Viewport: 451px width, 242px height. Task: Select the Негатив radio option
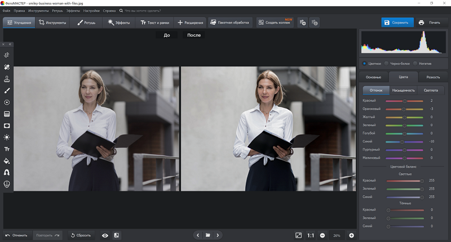[415, 64]
